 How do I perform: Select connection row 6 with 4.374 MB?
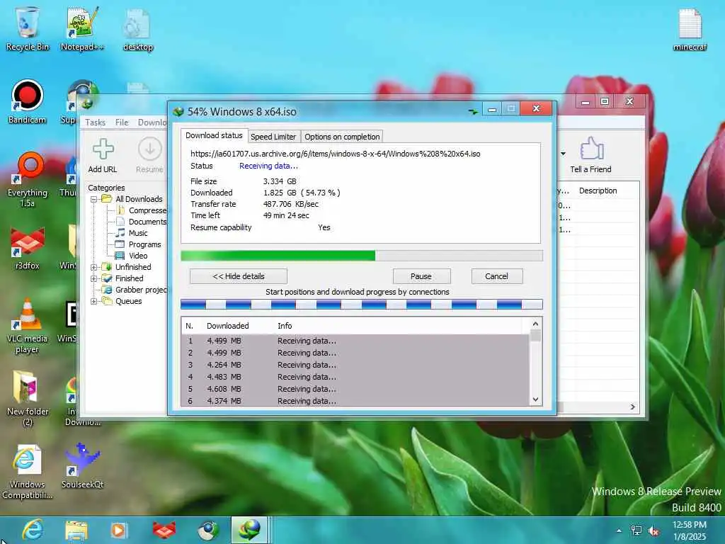click(x=355, y=401)
